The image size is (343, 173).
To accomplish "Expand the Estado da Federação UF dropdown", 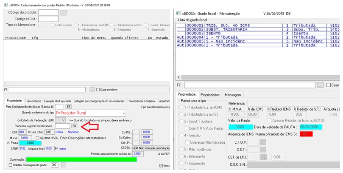I will [x=63, y=120].
